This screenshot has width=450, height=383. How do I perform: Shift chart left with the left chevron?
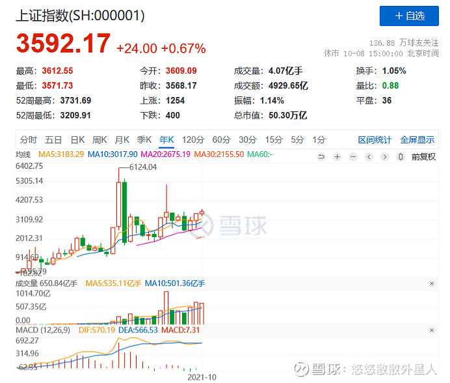pyautogui.click(x=369, y=157)
